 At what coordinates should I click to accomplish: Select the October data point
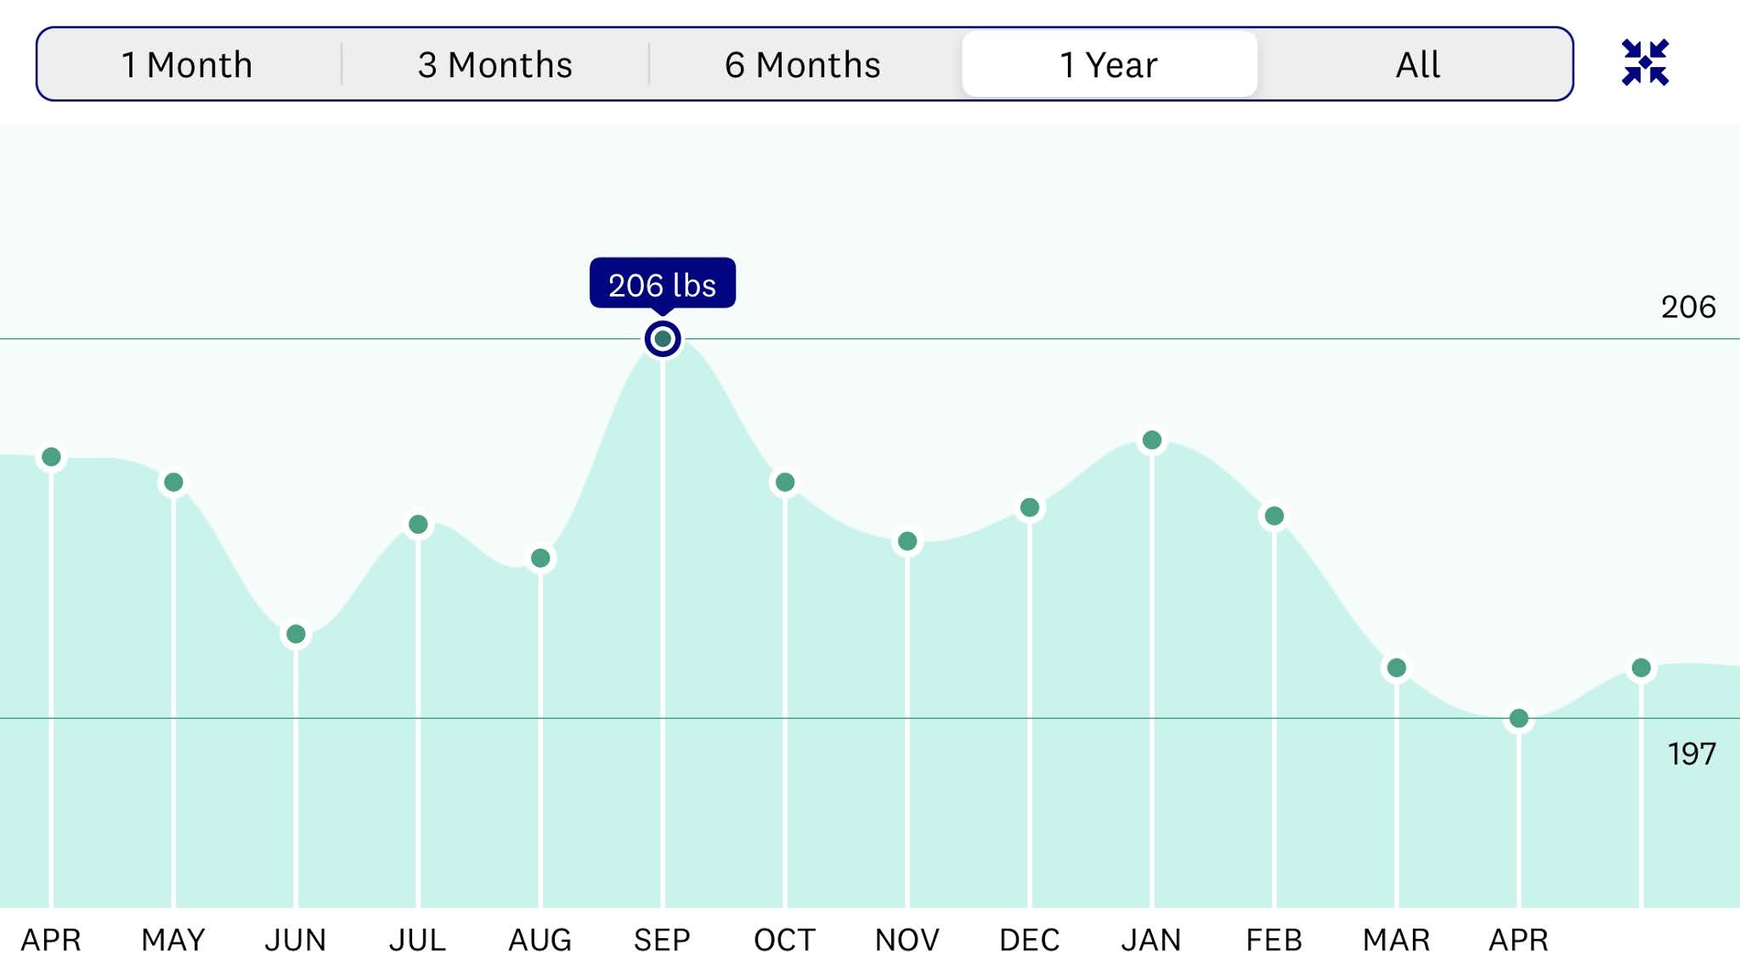(785, 483)
